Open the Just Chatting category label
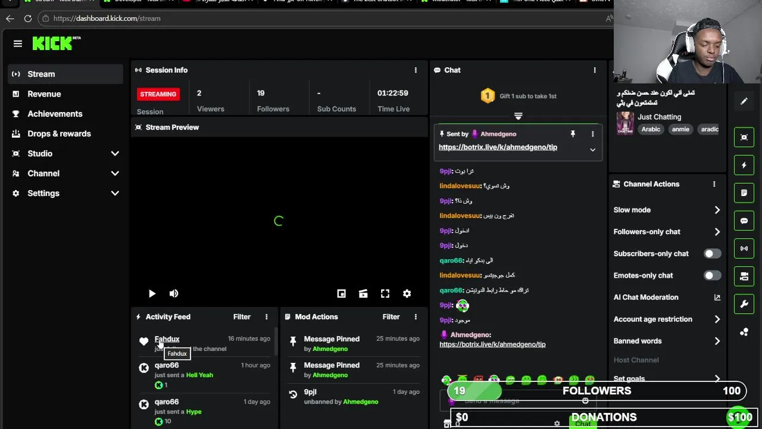Image resolution: width=762 pixels, height=429 pixels. 659,117
